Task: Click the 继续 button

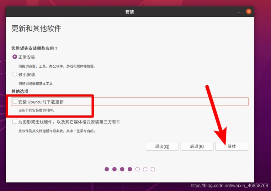Action: point(232,146)
